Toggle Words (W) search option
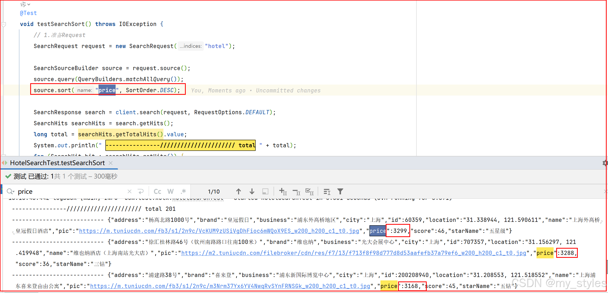This screenshot has width=608, height=293. (170, 191)
